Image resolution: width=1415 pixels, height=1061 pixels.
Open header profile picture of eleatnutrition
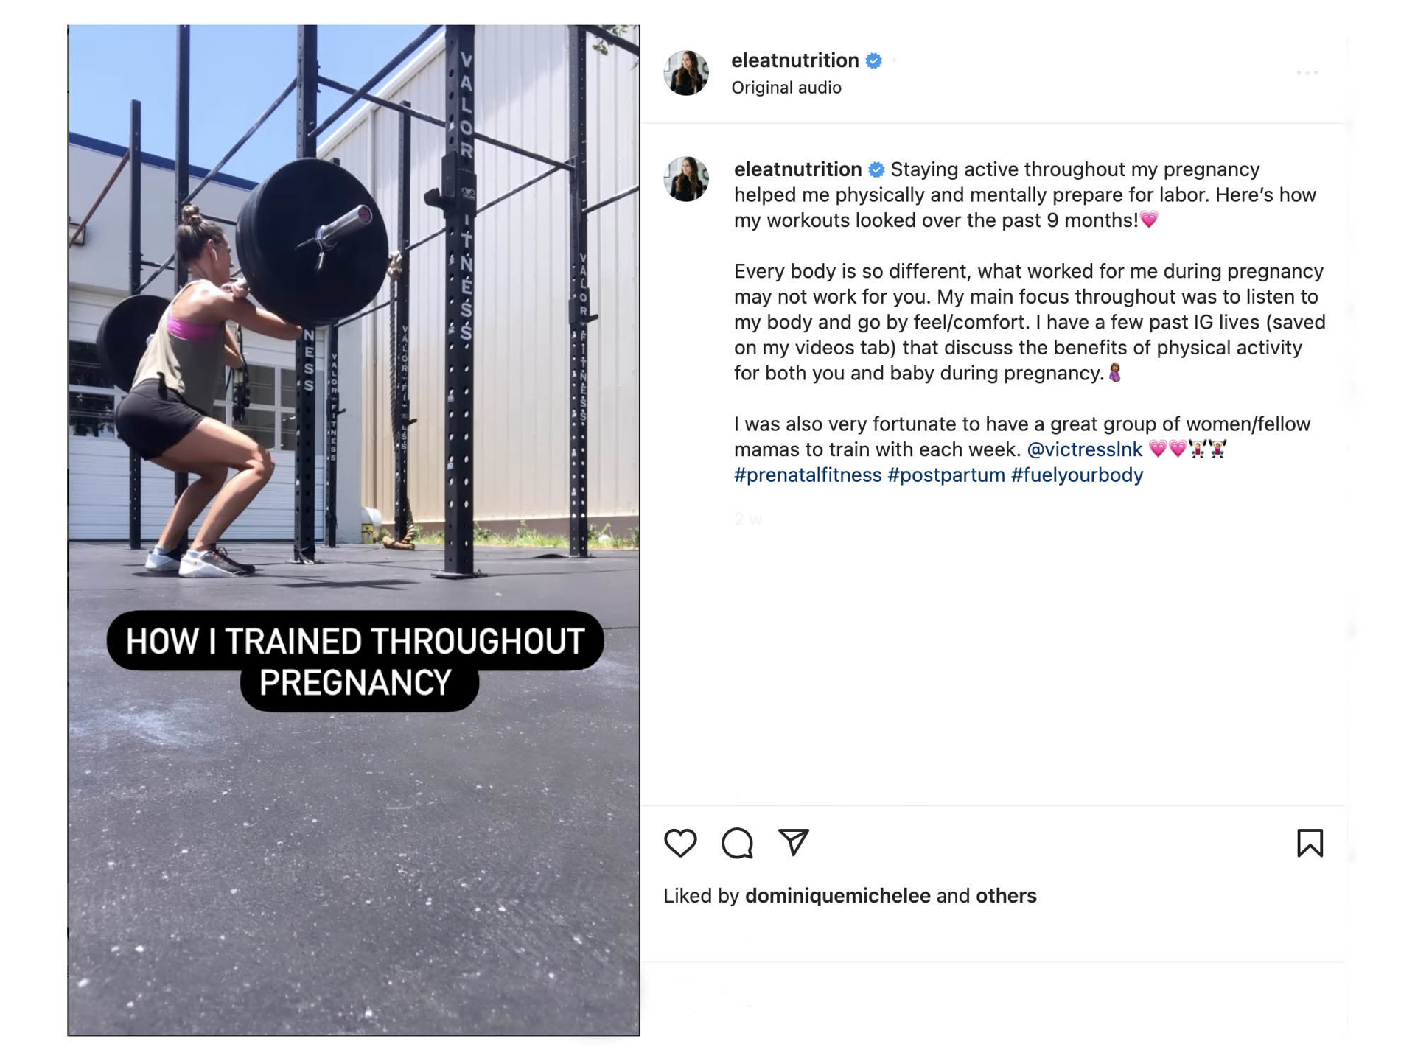[686, 73]
